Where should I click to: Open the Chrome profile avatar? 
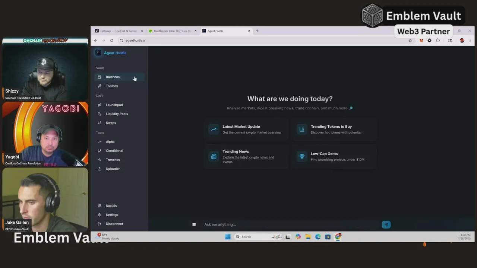pyautogui.click(x=462, y=40)
